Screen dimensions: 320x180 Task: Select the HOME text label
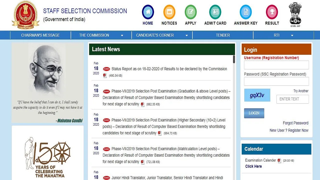pos(148,23)
